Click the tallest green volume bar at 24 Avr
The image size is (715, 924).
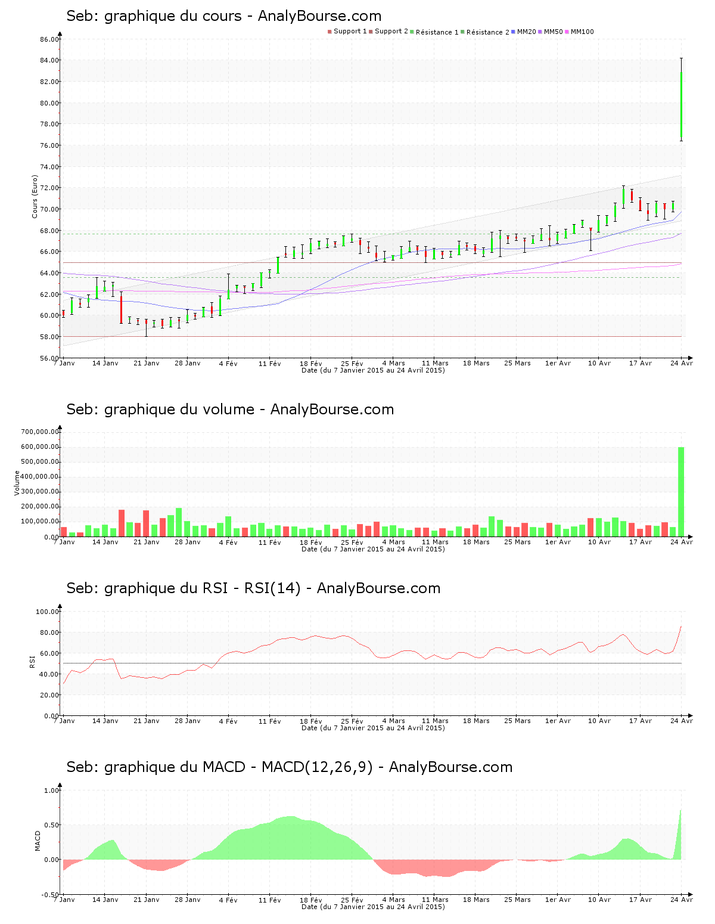coord(681,492)
